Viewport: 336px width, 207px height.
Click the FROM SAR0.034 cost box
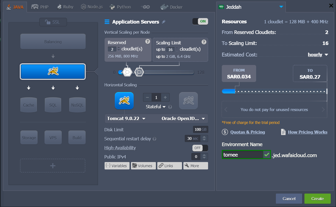(239, 73)
